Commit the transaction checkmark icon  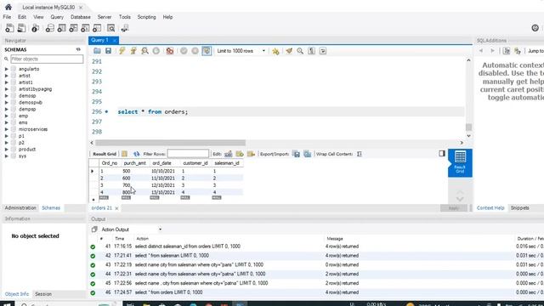click(x=184, y=51)
